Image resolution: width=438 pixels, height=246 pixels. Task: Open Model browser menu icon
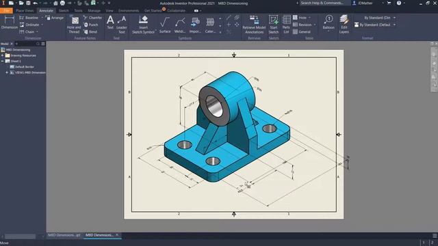point(43,44)
